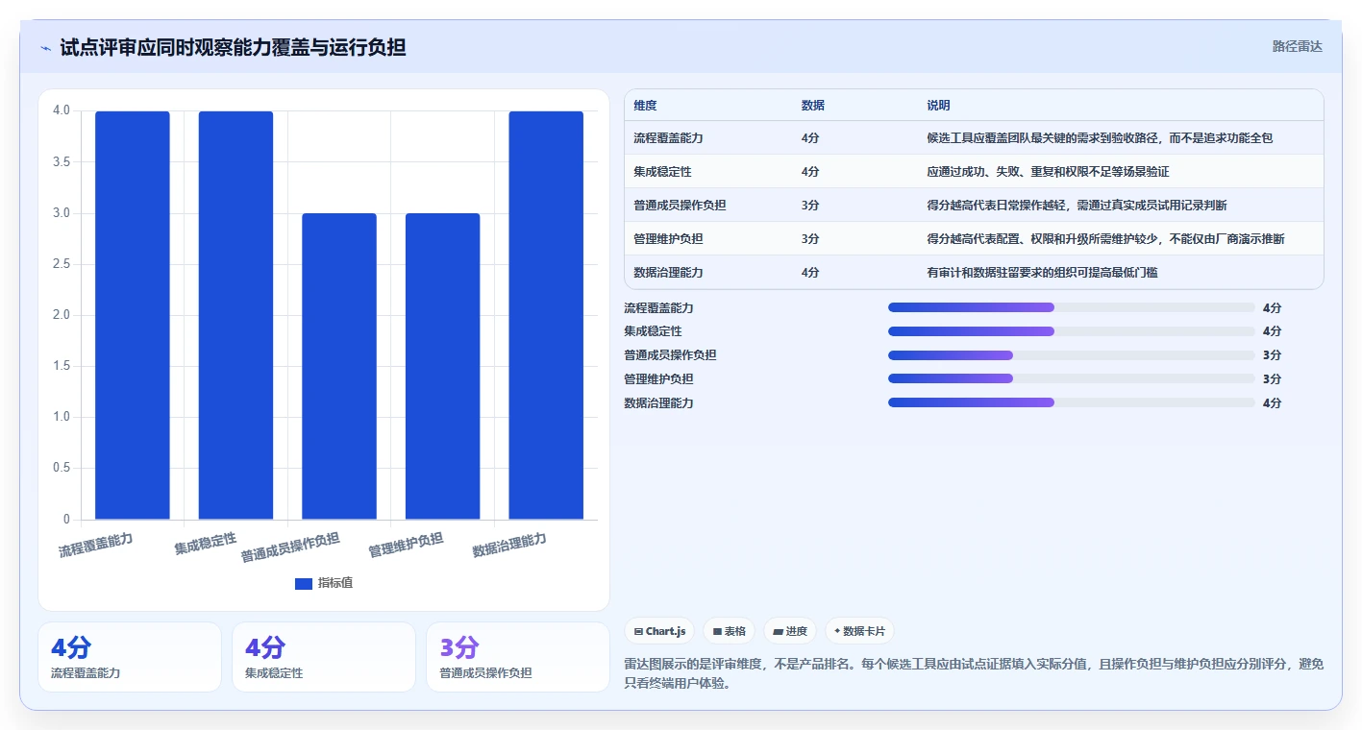Viewport: 1362px width, 730px height.
Task: Open the 普通成员操作负担 3分 data card
Action: pos(518,657)
